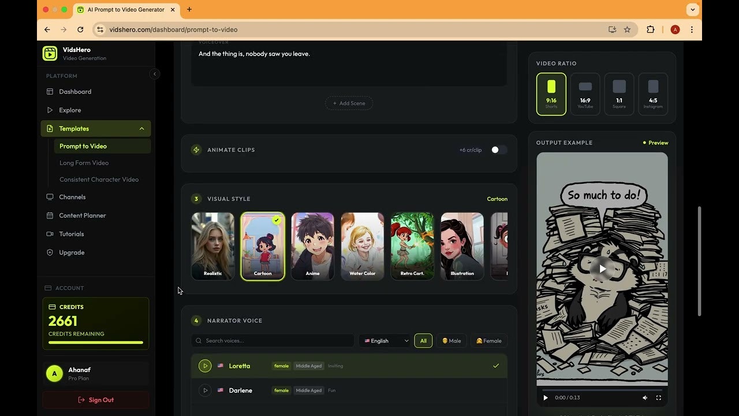Click the Credits card icon
This screenshot has width=739, height=416.
[53, 307]
